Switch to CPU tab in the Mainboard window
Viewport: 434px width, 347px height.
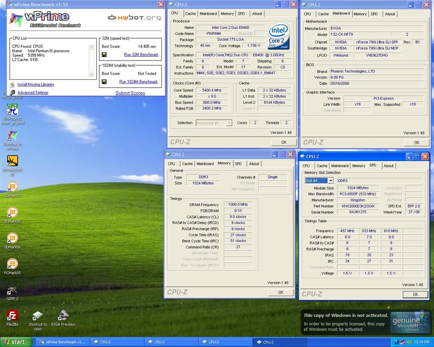coord(307,14)
